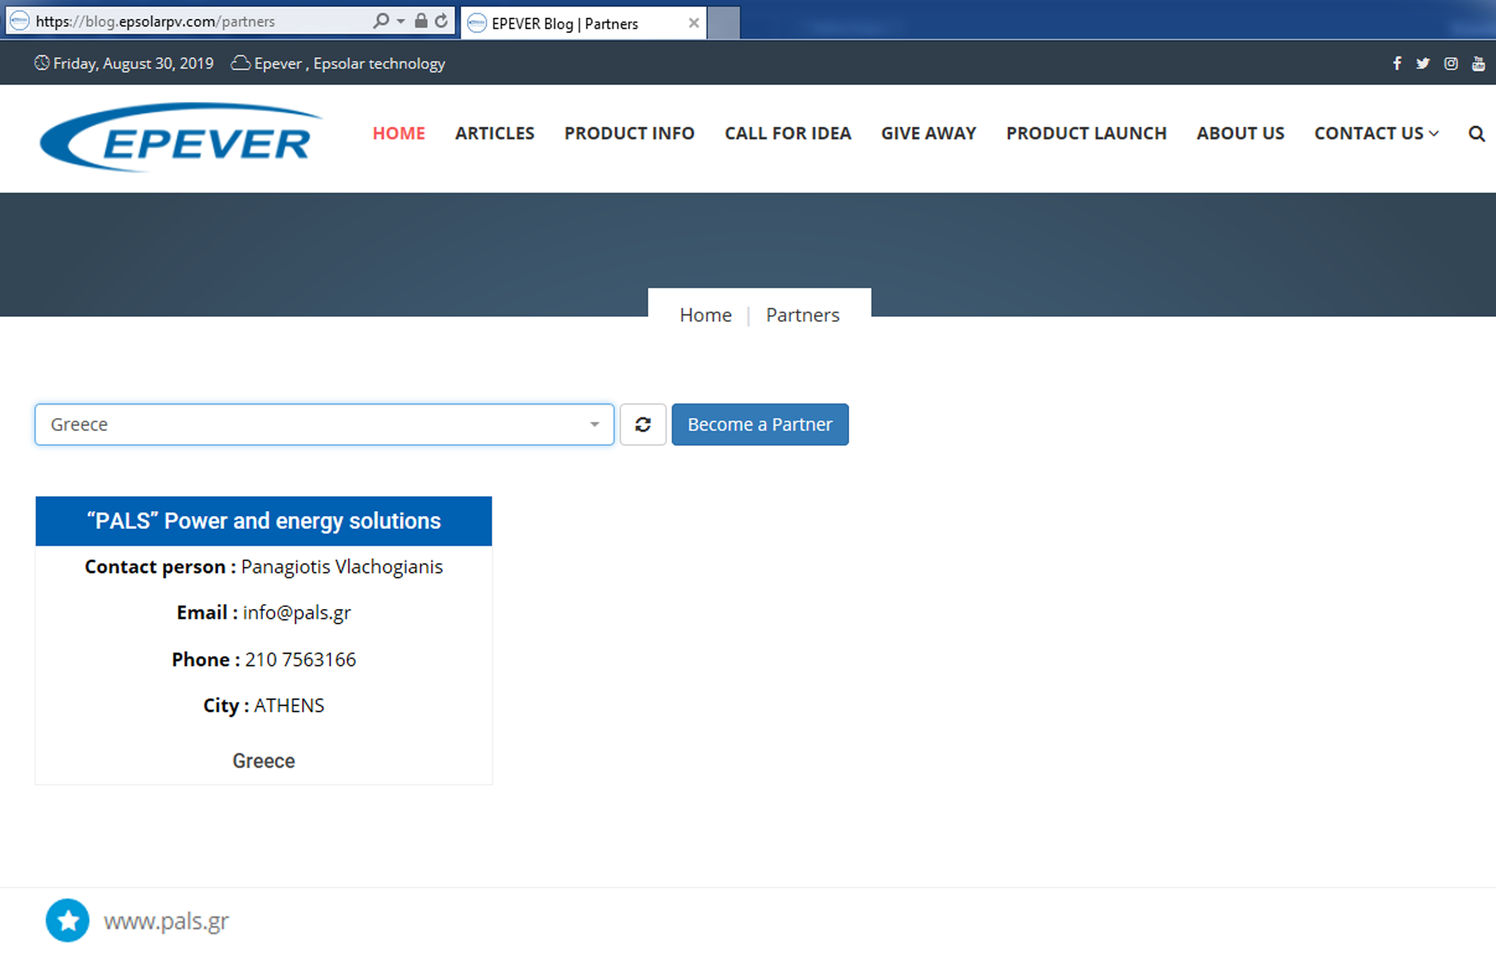Open the YouTube social icon
Image resolution: width=1496 pixels, height=960 pixels.
(x=1478, y=63)
